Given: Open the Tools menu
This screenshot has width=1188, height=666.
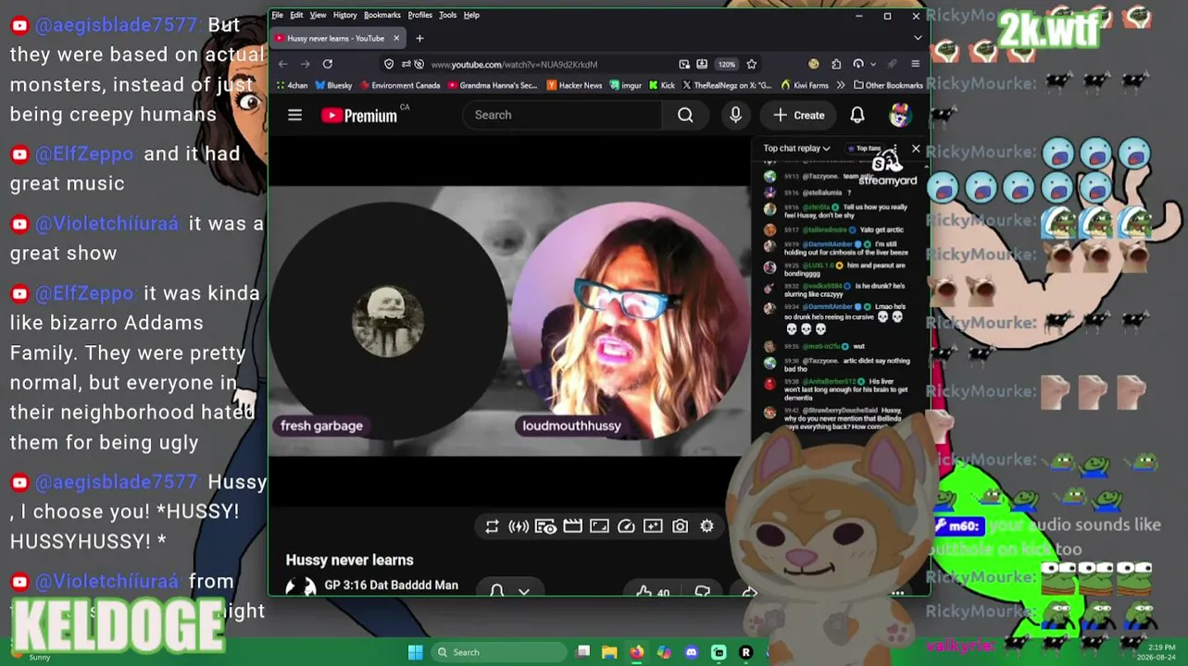Looking at the screenshot, I should 448,15.
